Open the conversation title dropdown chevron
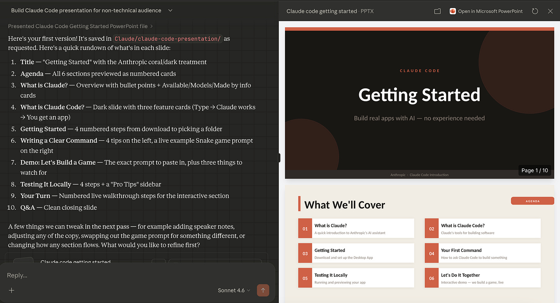The width and height of the screenshot is (560, 303). click(x=170, y=10)
